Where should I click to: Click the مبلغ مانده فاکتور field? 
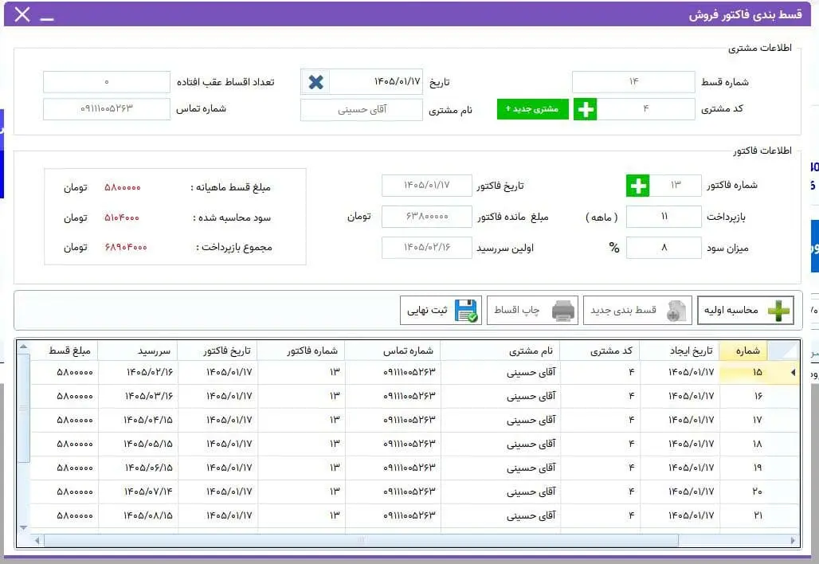427,216
